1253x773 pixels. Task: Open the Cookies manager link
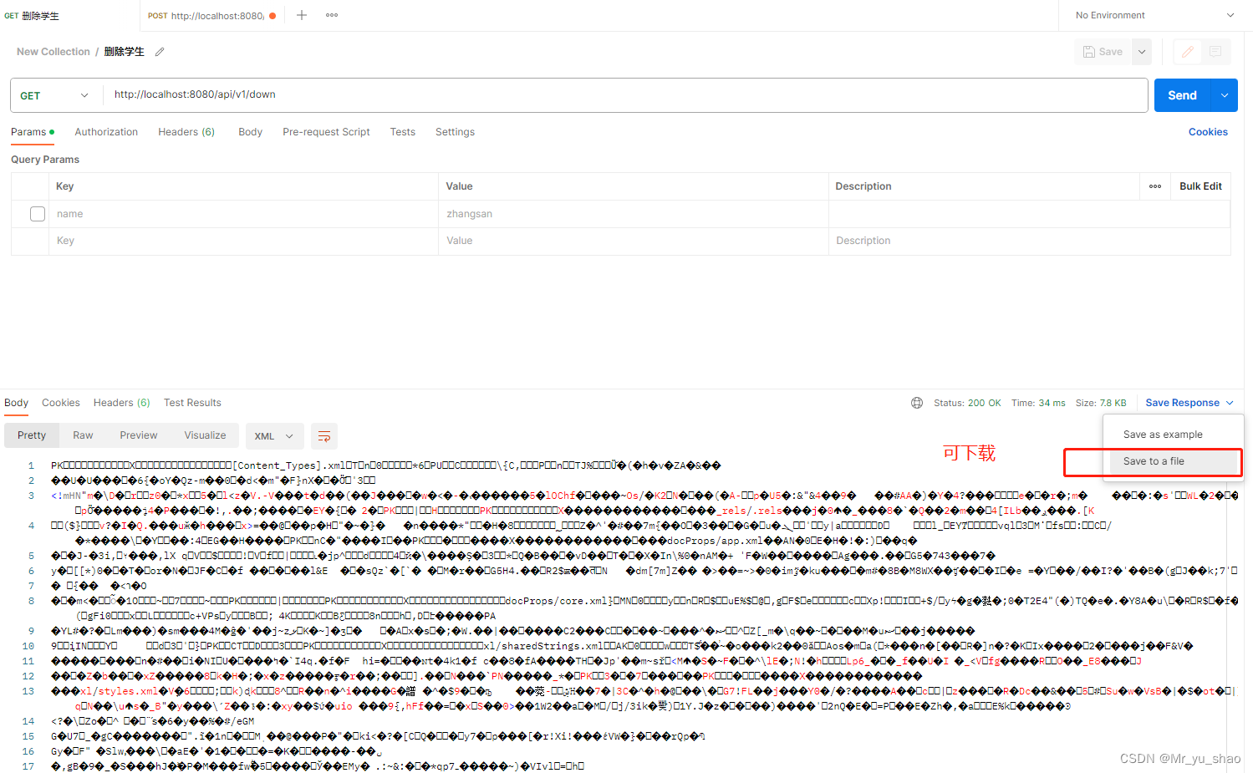[1208, 131]
